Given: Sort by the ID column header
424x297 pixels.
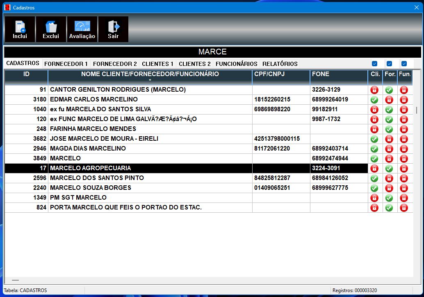Looking at the screenshot, I should coord(26,77).
